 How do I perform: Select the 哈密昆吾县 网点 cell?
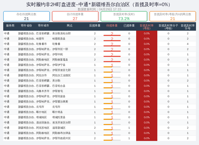click(59, 39)
